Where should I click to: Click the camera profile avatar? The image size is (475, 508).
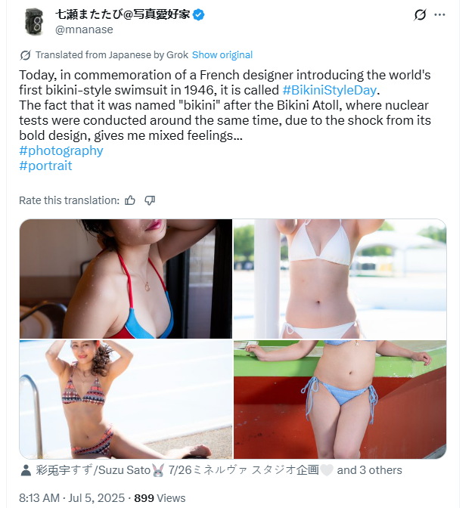pyautogui.click(x=34, y=22)
